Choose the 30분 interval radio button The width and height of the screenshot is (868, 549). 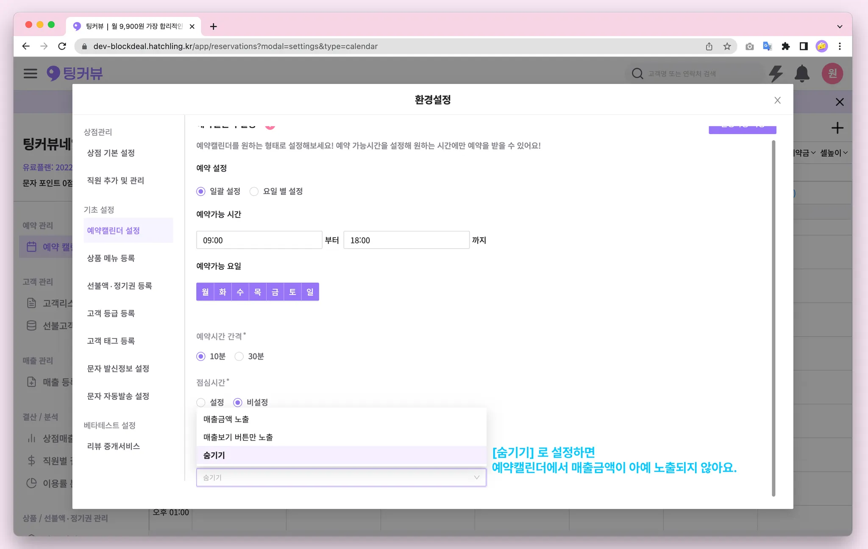tap(239, 357)
